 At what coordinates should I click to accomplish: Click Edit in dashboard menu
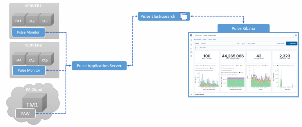click(x=214, y=39)
